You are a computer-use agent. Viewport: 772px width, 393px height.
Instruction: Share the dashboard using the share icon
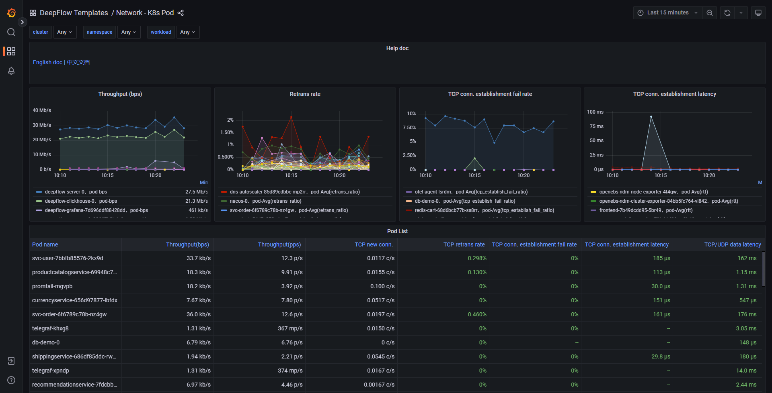(x=181, y=13)
